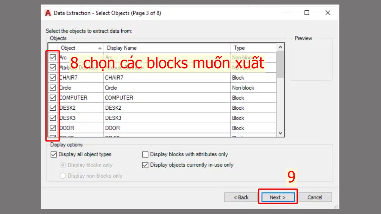
Task: Uncheck the DESK2 block checkbox
Action: click(53, 108)
